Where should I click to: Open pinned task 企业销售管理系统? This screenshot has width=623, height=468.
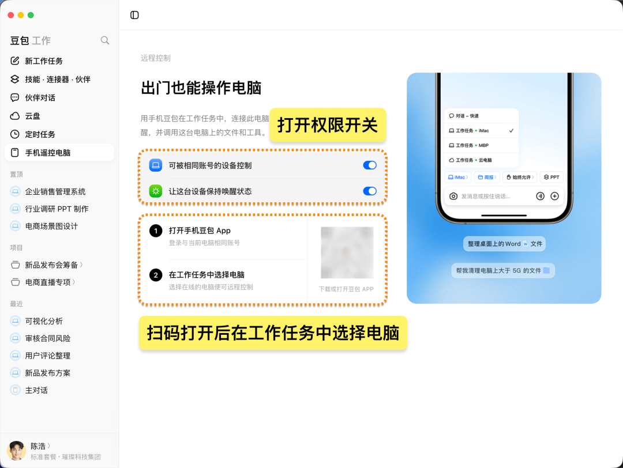click(x=59, y=191)
